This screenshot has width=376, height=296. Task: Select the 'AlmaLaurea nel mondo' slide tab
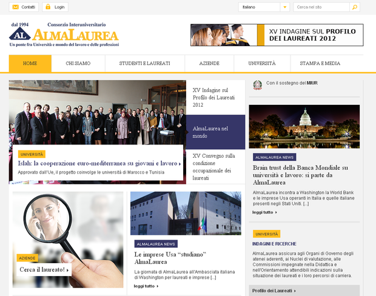point(215,132)
